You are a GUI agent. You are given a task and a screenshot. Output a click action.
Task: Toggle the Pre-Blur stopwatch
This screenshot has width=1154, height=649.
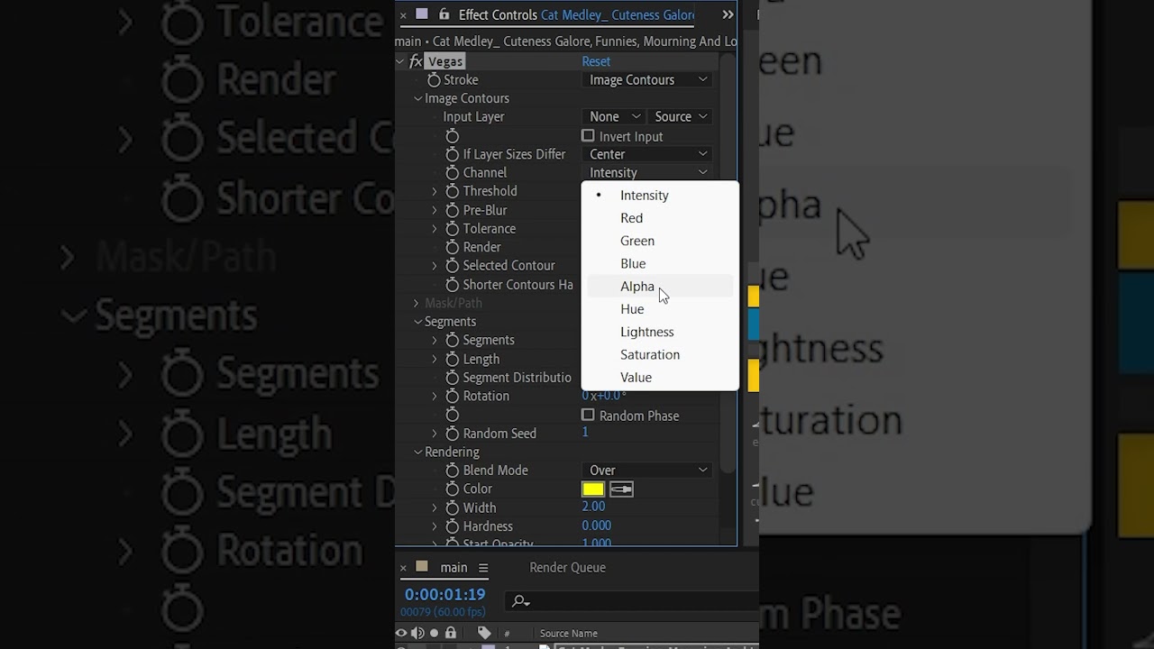pos(453,210)
